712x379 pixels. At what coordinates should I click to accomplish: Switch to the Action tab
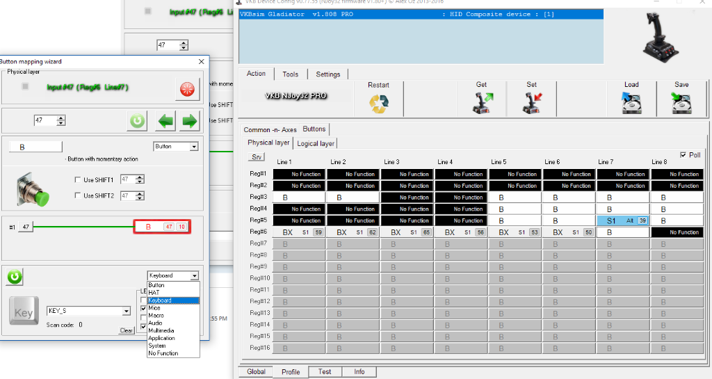[x=256, y=74]
